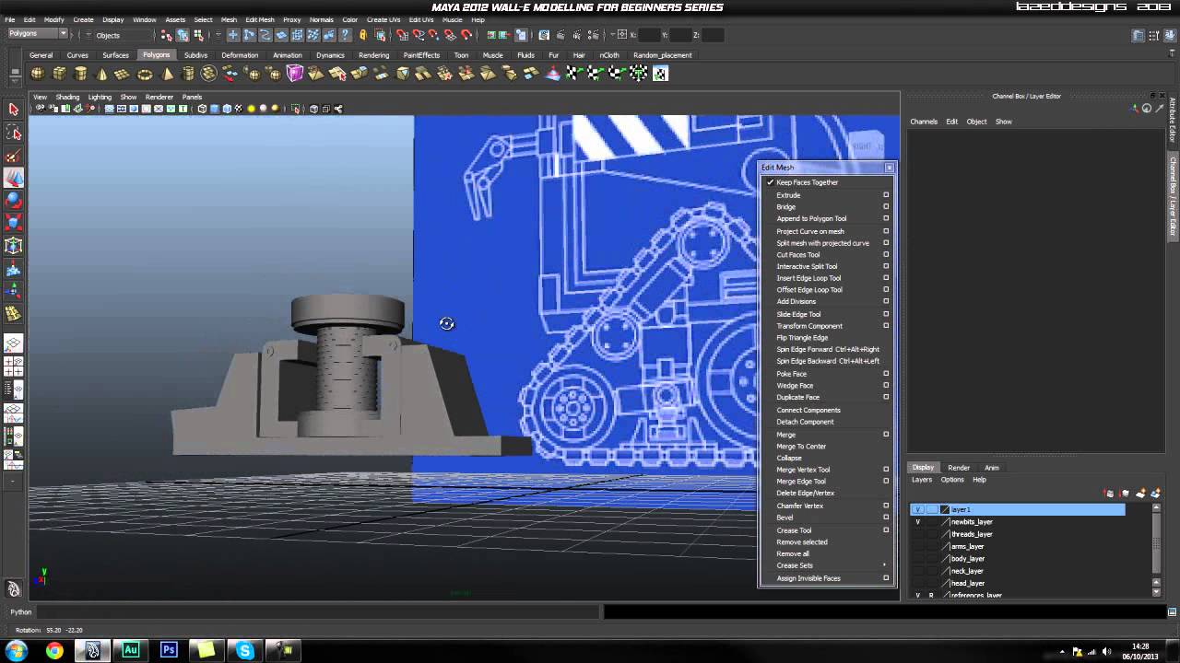Activate the Universal Manipulator tool

(13, 246)
